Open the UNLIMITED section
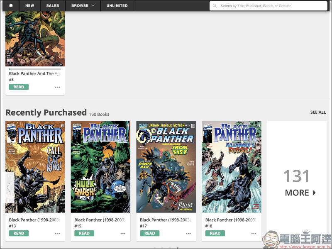332x249 pixels. tap(117, 5)
